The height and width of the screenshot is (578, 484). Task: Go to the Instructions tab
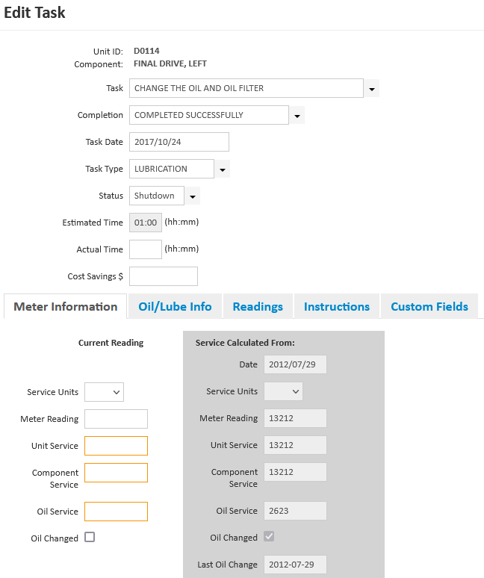point(337,306)
